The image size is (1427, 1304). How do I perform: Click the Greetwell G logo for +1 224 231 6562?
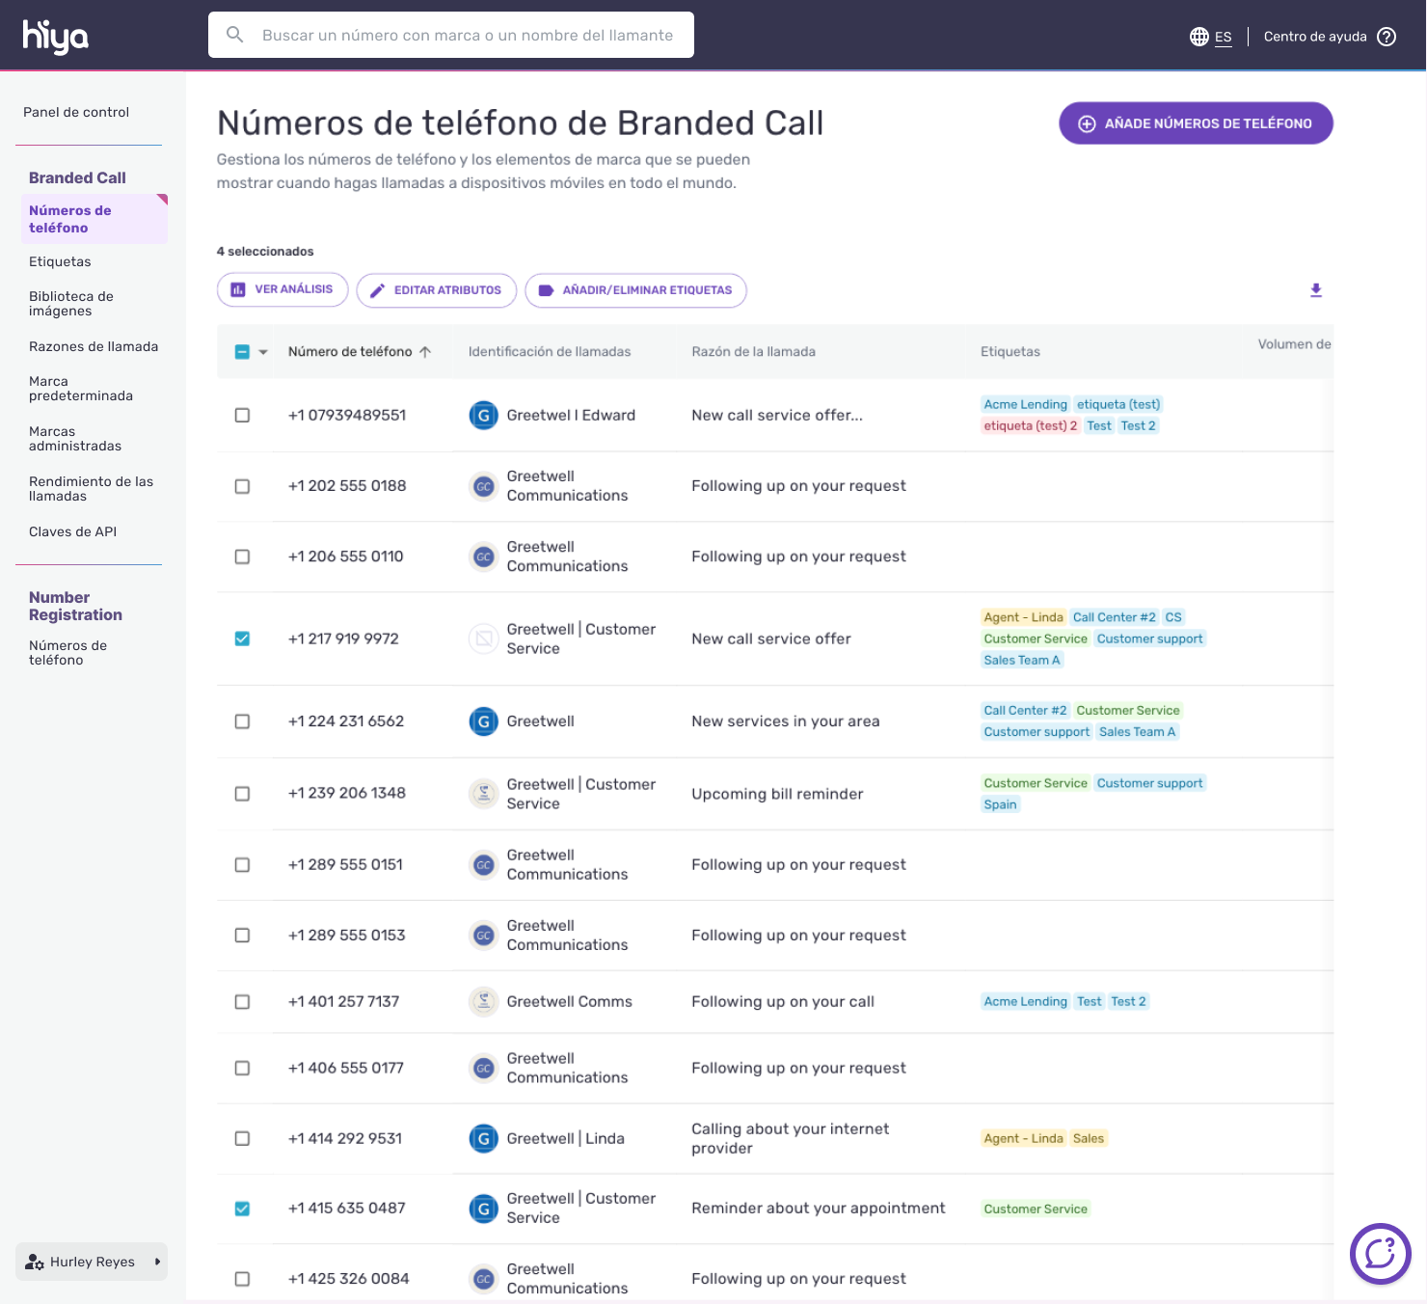[x=483, y=721]
